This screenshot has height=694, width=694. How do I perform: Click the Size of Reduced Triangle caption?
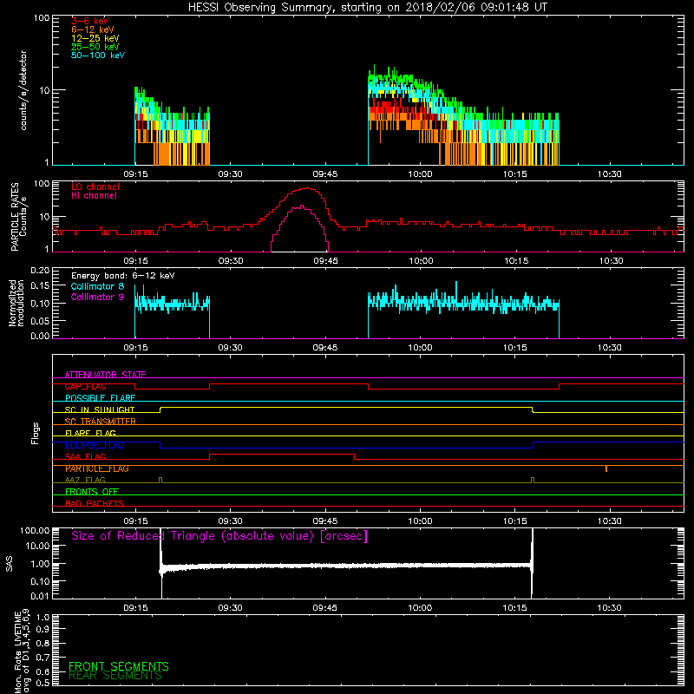(219, 536)
